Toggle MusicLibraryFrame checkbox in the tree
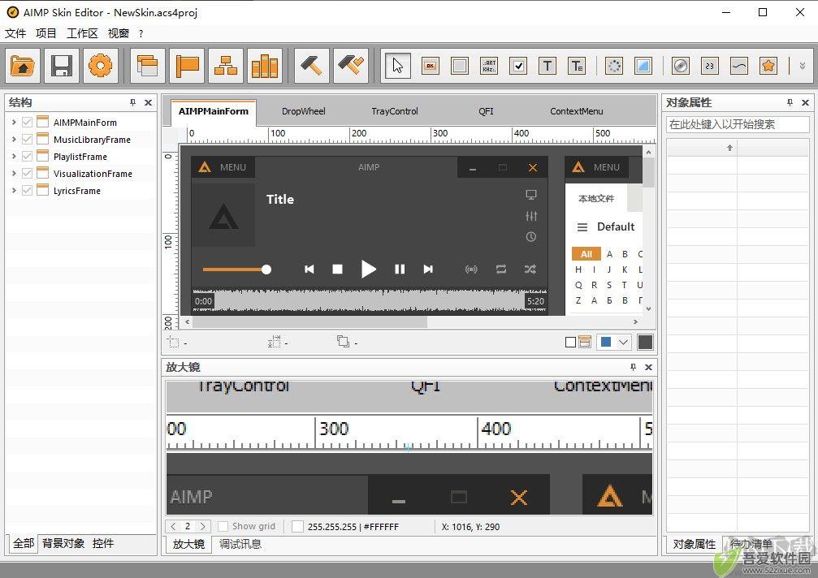Screen dimensions: 818x578 [x=27, y=139]
